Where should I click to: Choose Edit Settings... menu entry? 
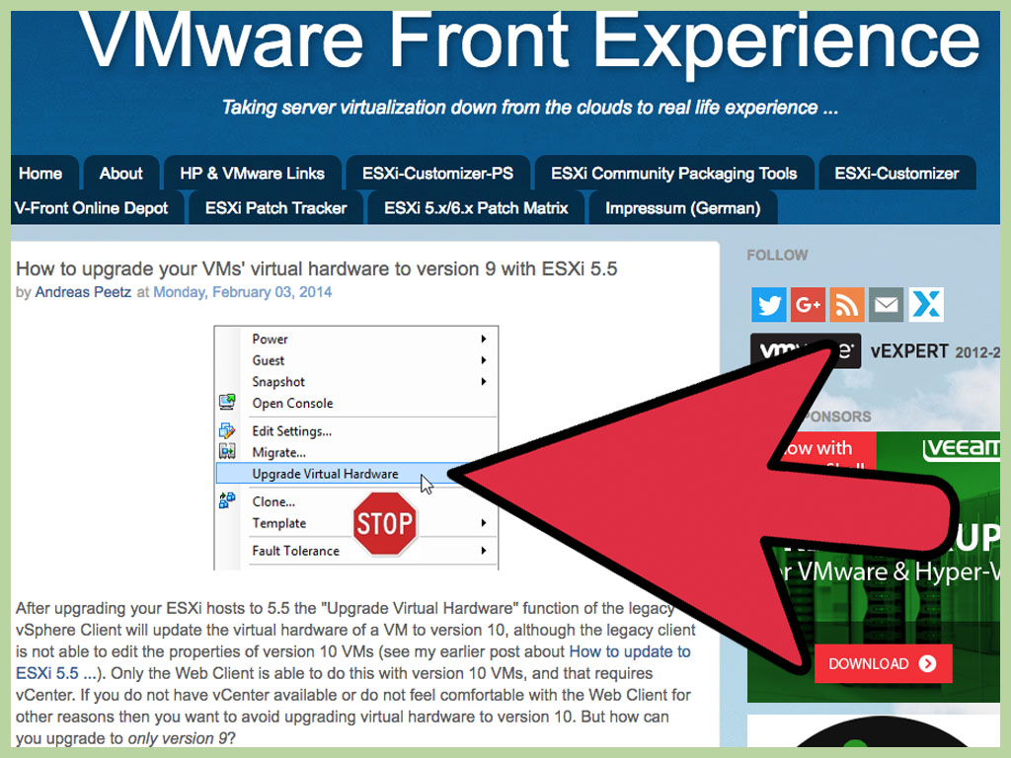[292, 430]
